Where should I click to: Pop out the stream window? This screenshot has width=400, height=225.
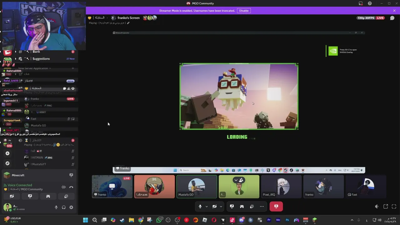(x=386, y=207)
